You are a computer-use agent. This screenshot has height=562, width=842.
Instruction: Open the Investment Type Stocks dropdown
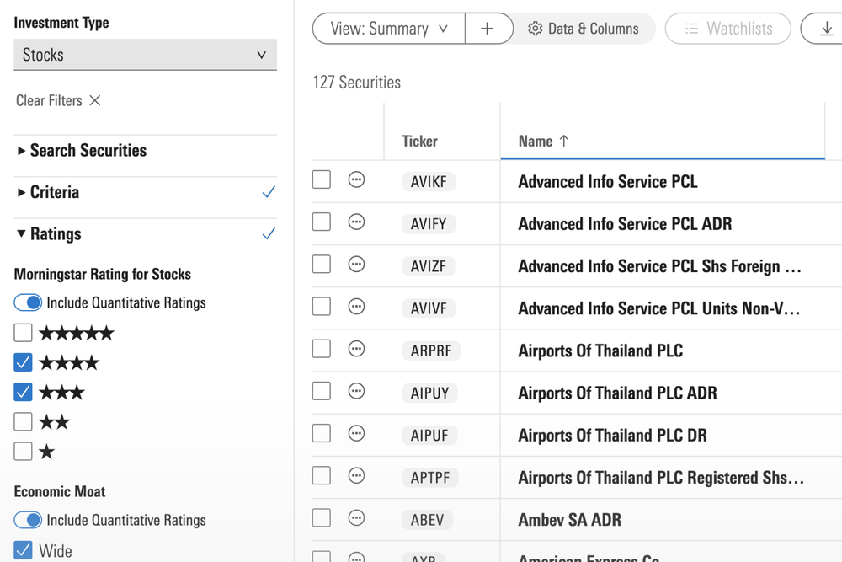[145, 55]
